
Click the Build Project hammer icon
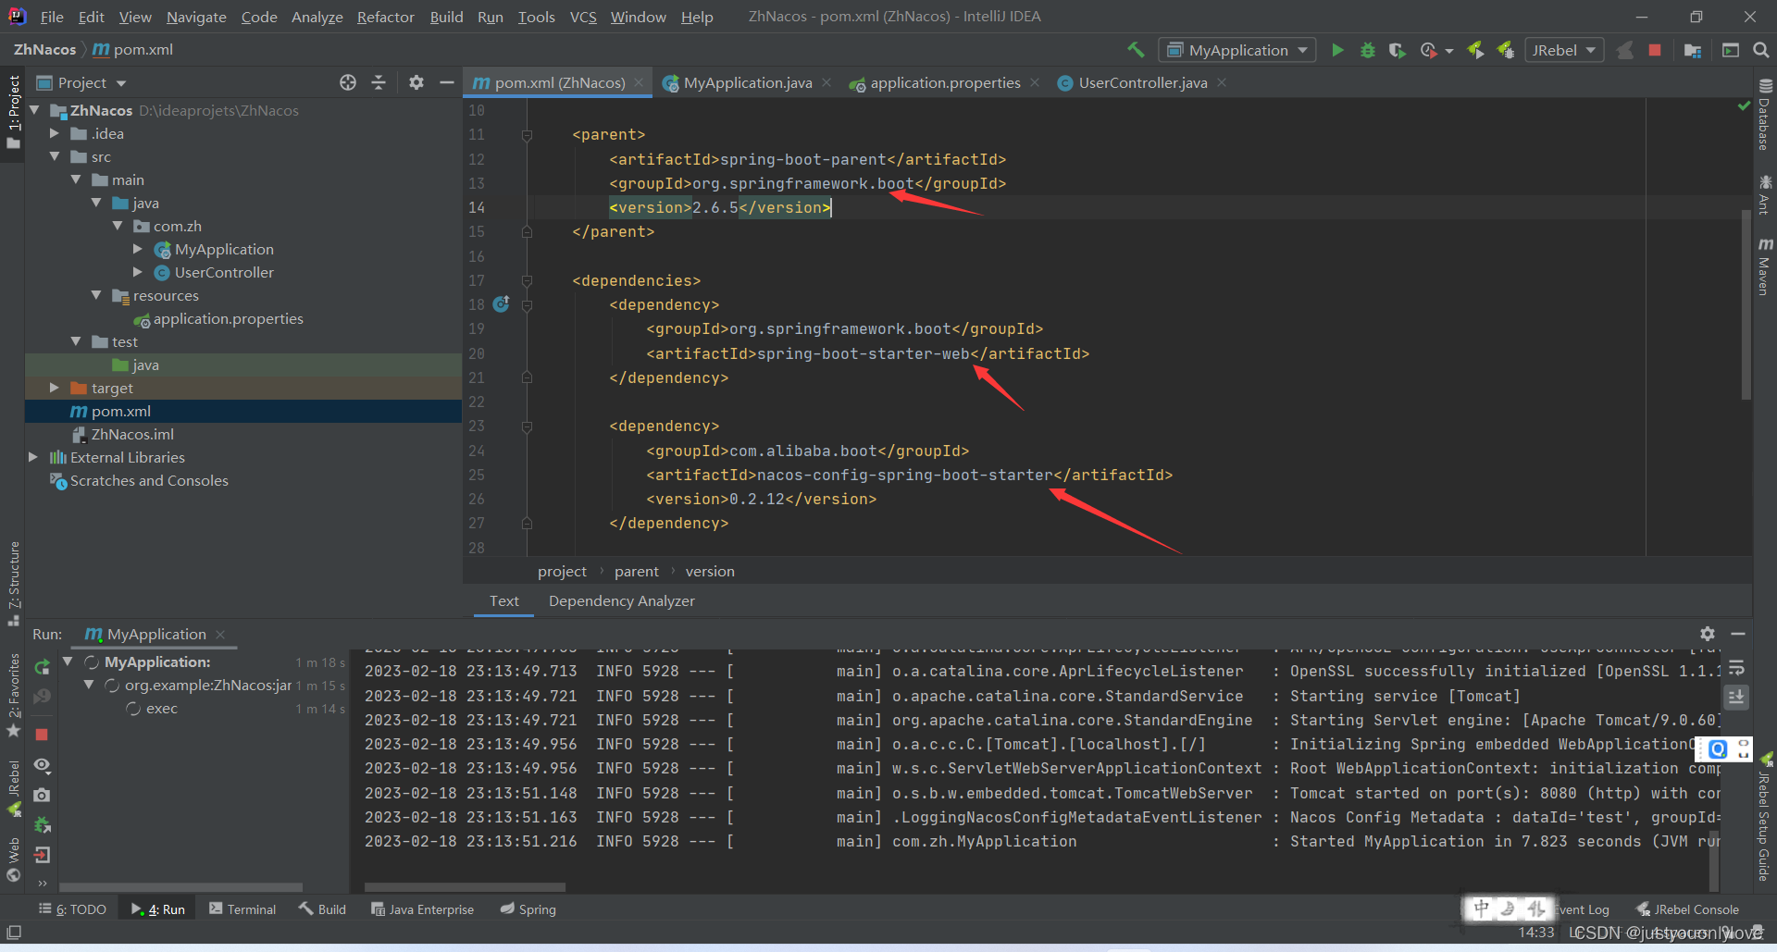pos(1136,50)
